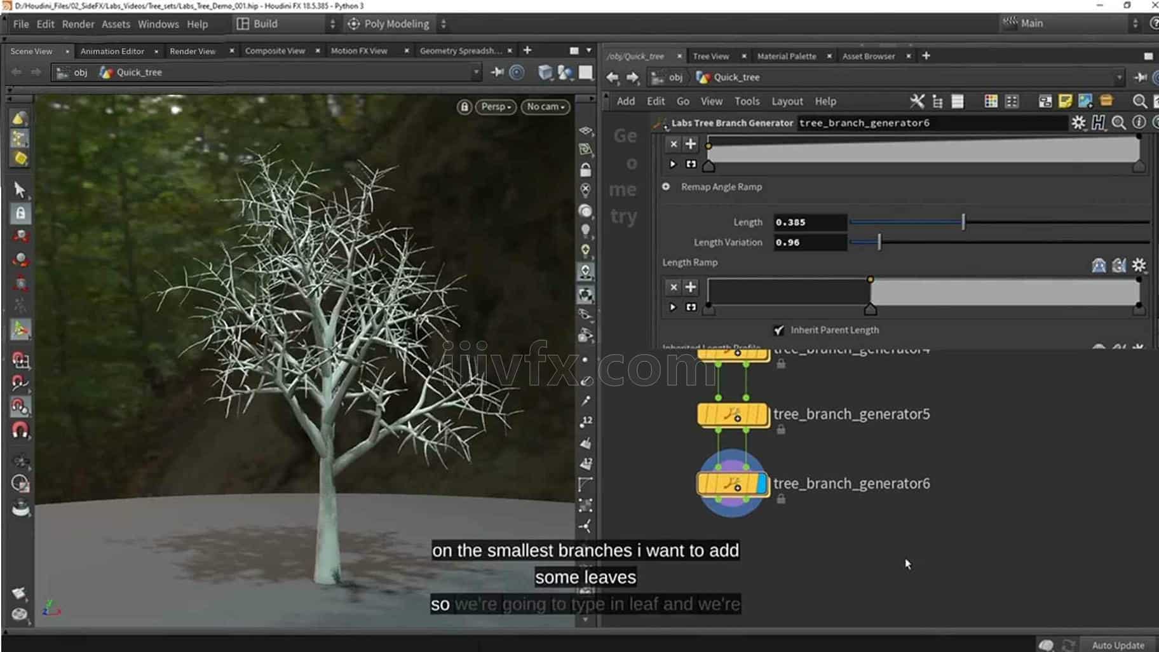The width and height of the screenshot is (1159, 652).
Task: Toggle the Auto Update mode at bottom right
Action: click(x=1120, y=644)
